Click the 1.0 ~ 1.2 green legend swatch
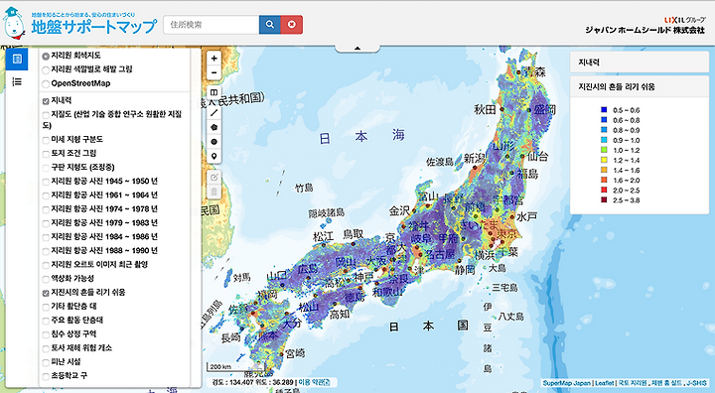The height and width of the screenshot is (393, 715). tap(604, 150)
